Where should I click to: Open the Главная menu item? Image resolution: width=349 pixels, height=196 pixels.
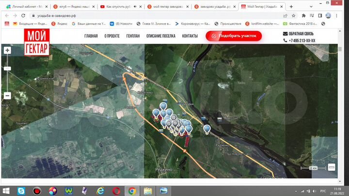[x=91, y=36]
